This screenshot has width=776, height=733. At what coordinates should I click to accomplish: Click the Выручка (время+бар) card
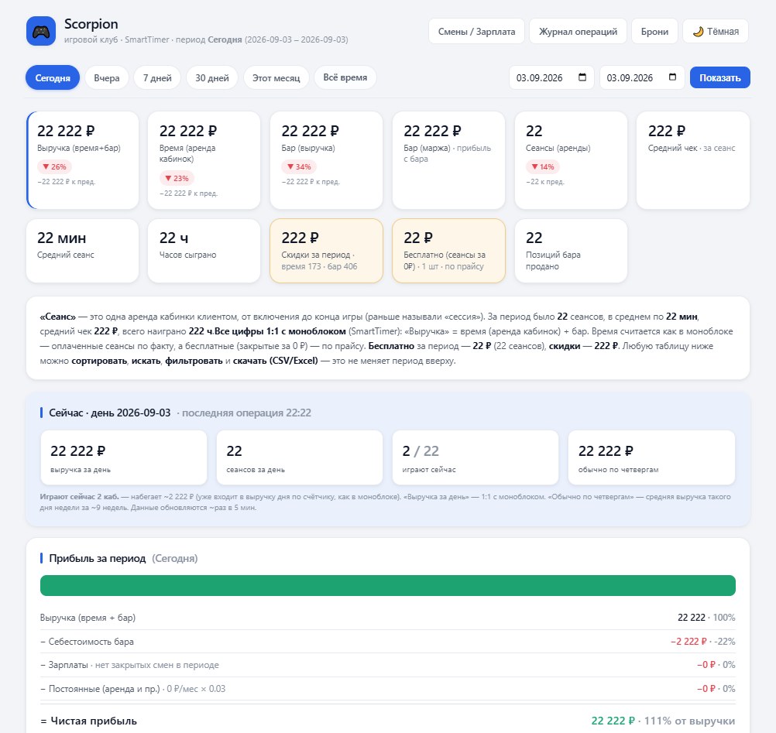tap(83, 159)
